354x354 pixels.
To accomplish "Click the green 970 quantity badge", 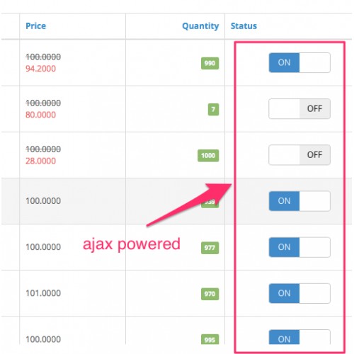I will tap(210, 294).
